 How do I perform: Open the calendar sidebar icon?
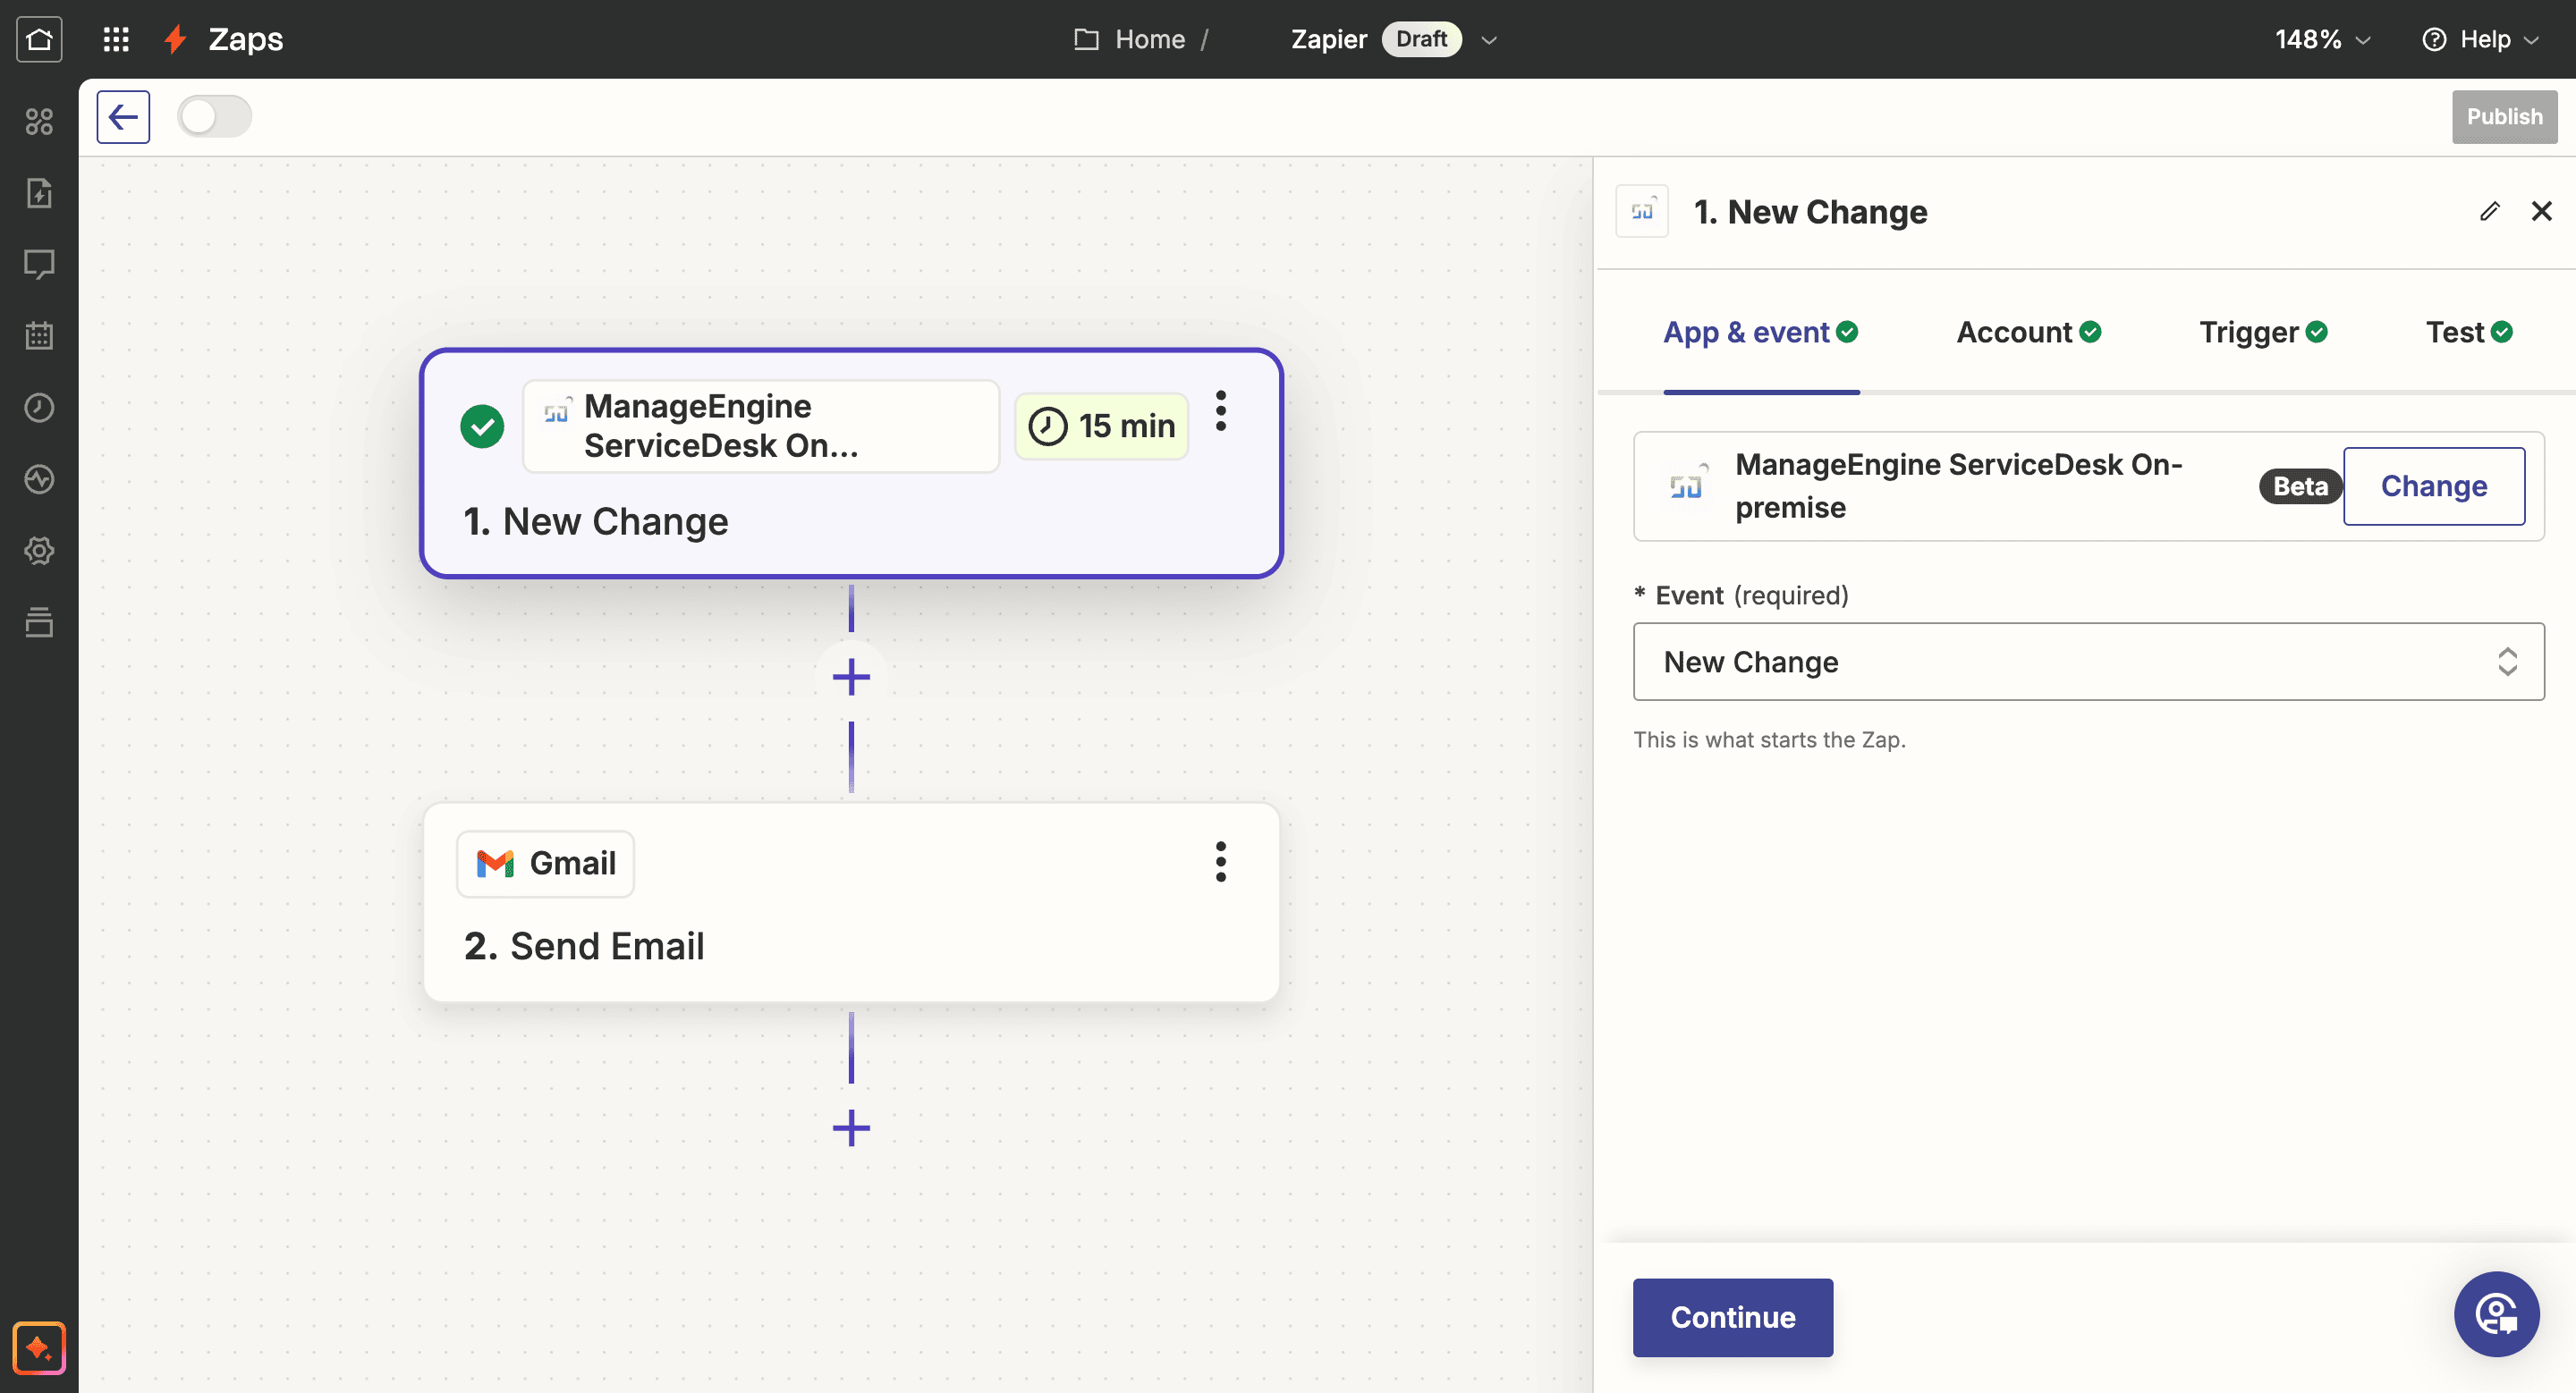click(39, 336)
